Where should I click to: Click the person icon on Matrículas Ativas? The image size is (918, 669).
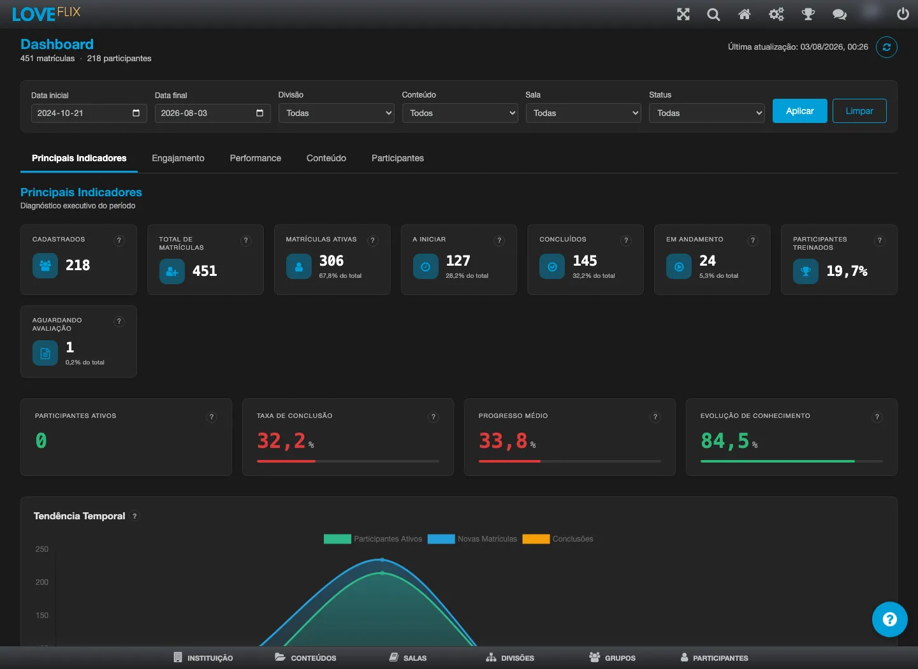(299, 267)
